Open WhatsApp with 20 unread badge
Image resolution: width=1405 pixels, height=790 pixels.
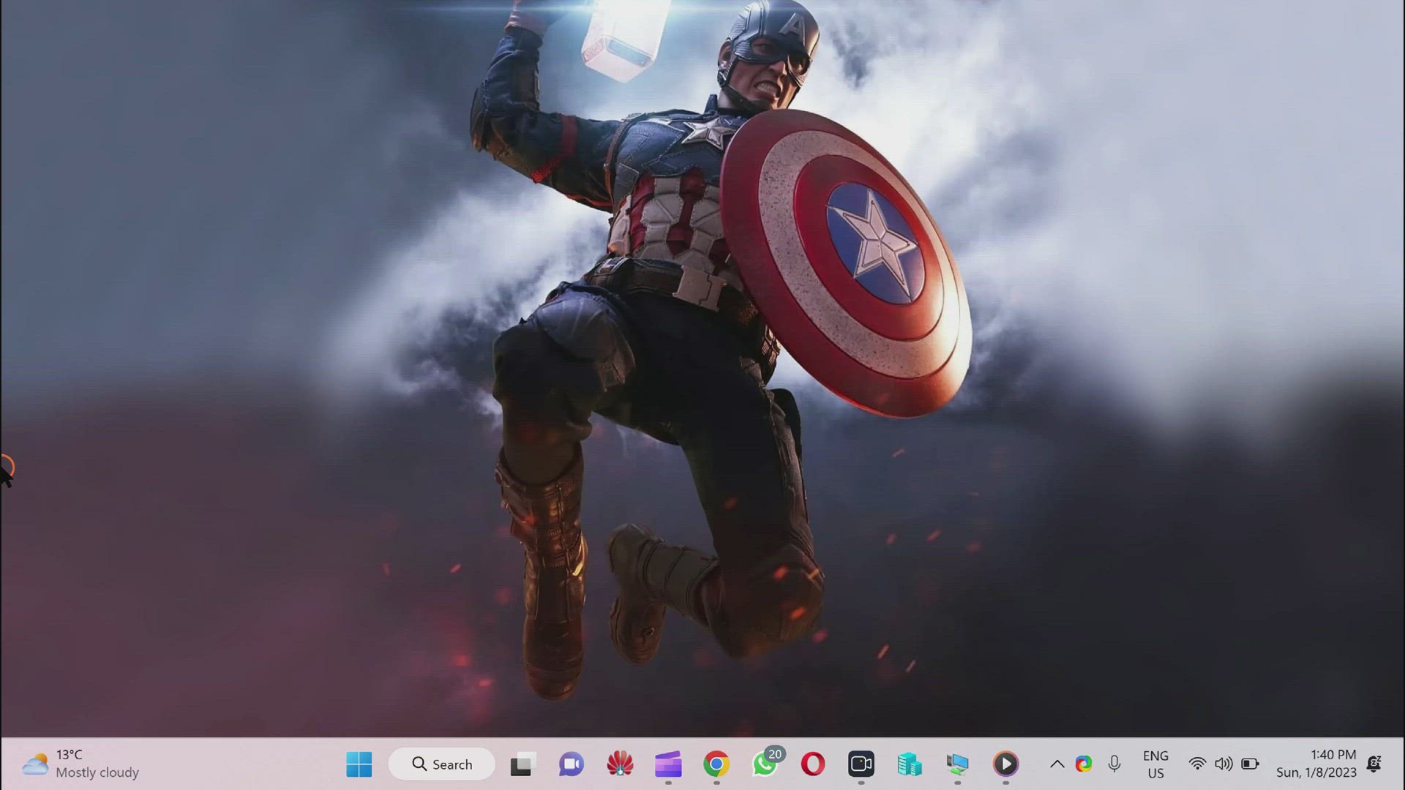click(765, 763)
